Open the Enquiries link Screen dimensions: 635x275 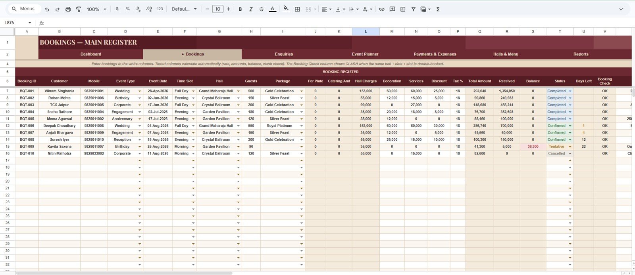[x=284, y=54]
